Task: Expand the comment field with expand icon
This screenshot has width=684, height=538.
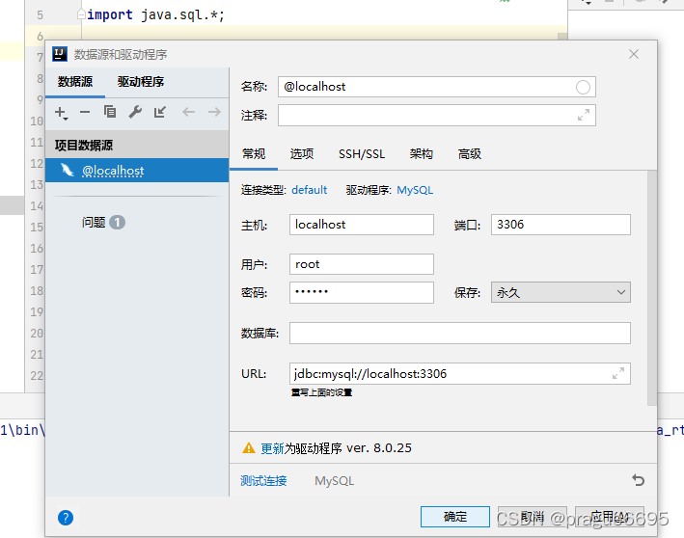Action: click(584, 115)
